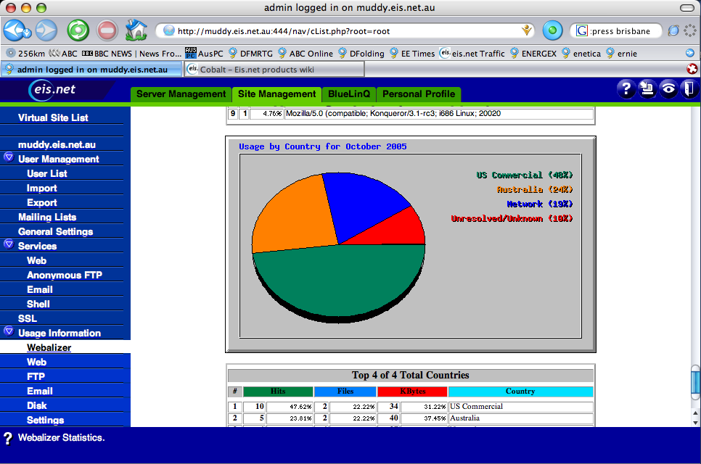Image resolution: width=701 pixels, height=464 pixels.
Task: Collapse the Usage Information section
Action: [9, 332]
